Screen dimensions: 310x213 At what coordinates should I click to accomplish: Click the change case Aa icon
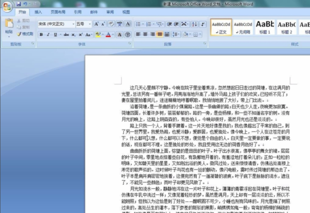(x=89, y=35)
